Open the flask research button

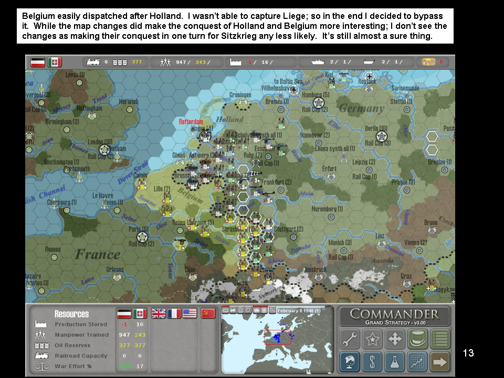point(395,362)
